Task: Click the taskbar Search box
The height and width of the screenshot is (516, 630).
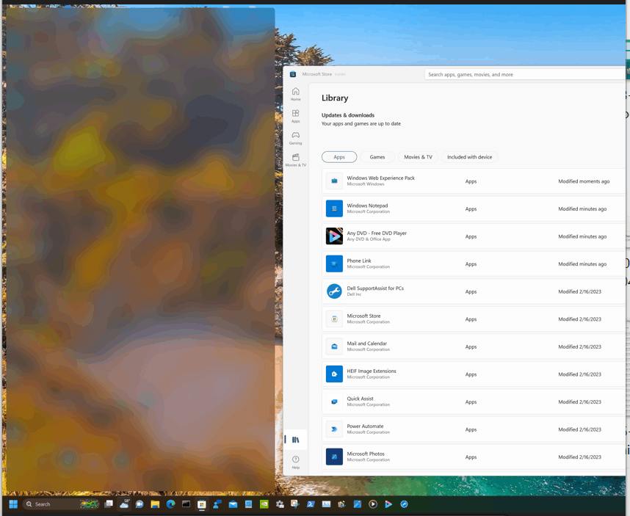Action: [x=60, y=504]
